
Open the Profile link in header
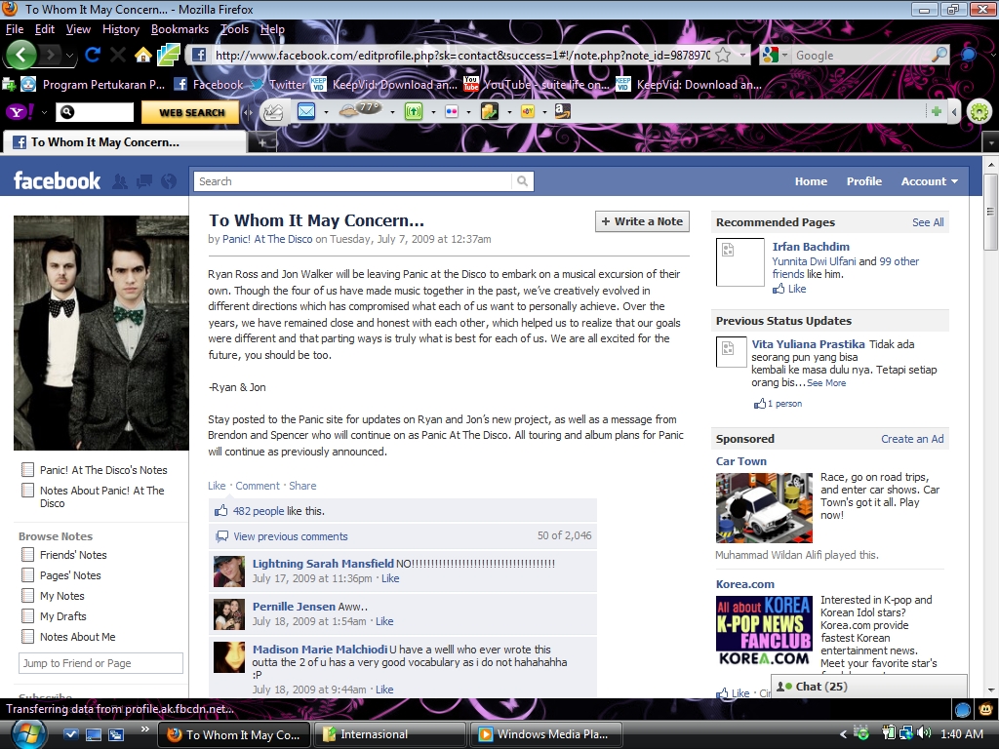pos(864,181)
